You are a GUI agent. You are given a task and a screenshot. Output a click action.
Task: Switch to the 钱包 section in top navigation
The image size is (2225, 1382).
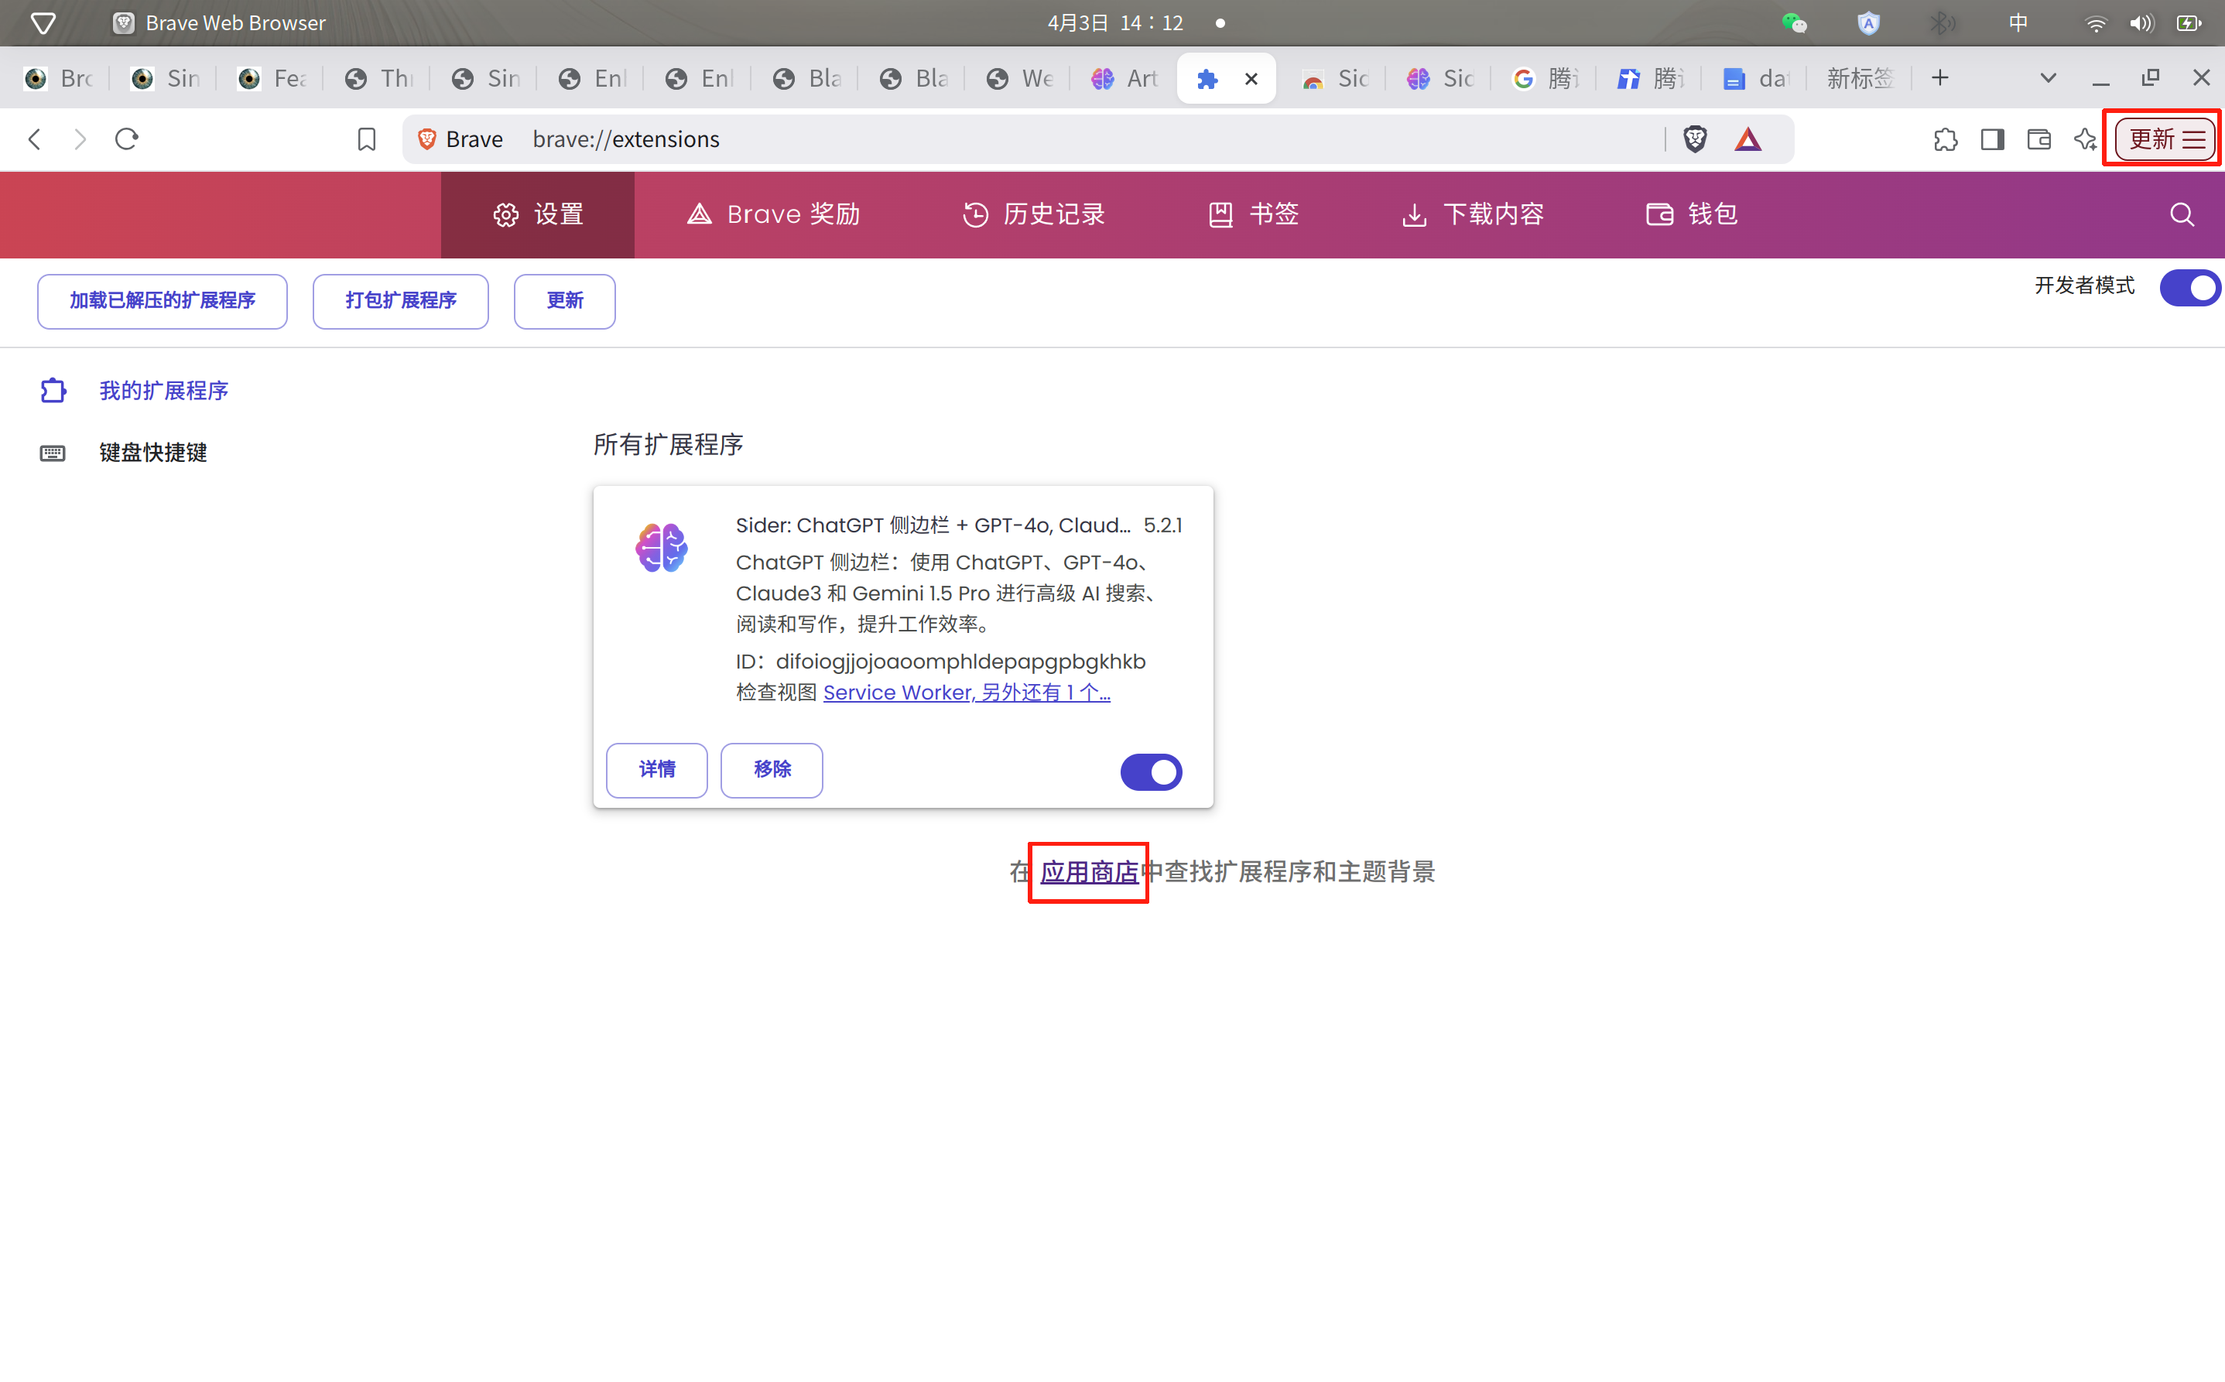(1690, 214)
